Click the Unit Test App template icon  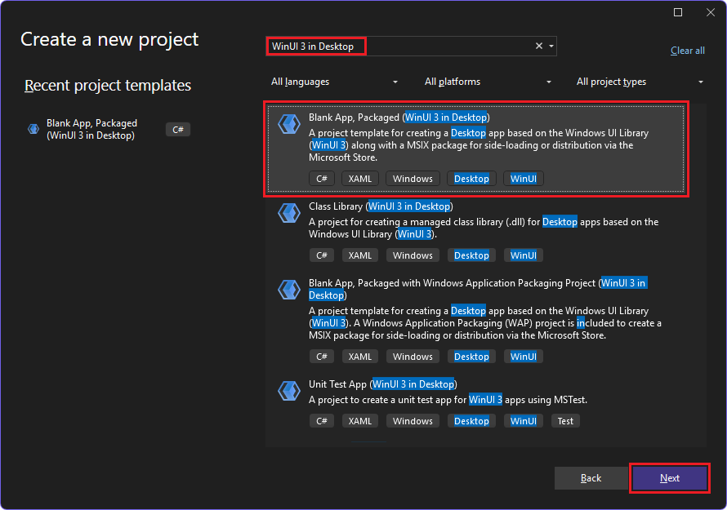click(x=289, y=391)
